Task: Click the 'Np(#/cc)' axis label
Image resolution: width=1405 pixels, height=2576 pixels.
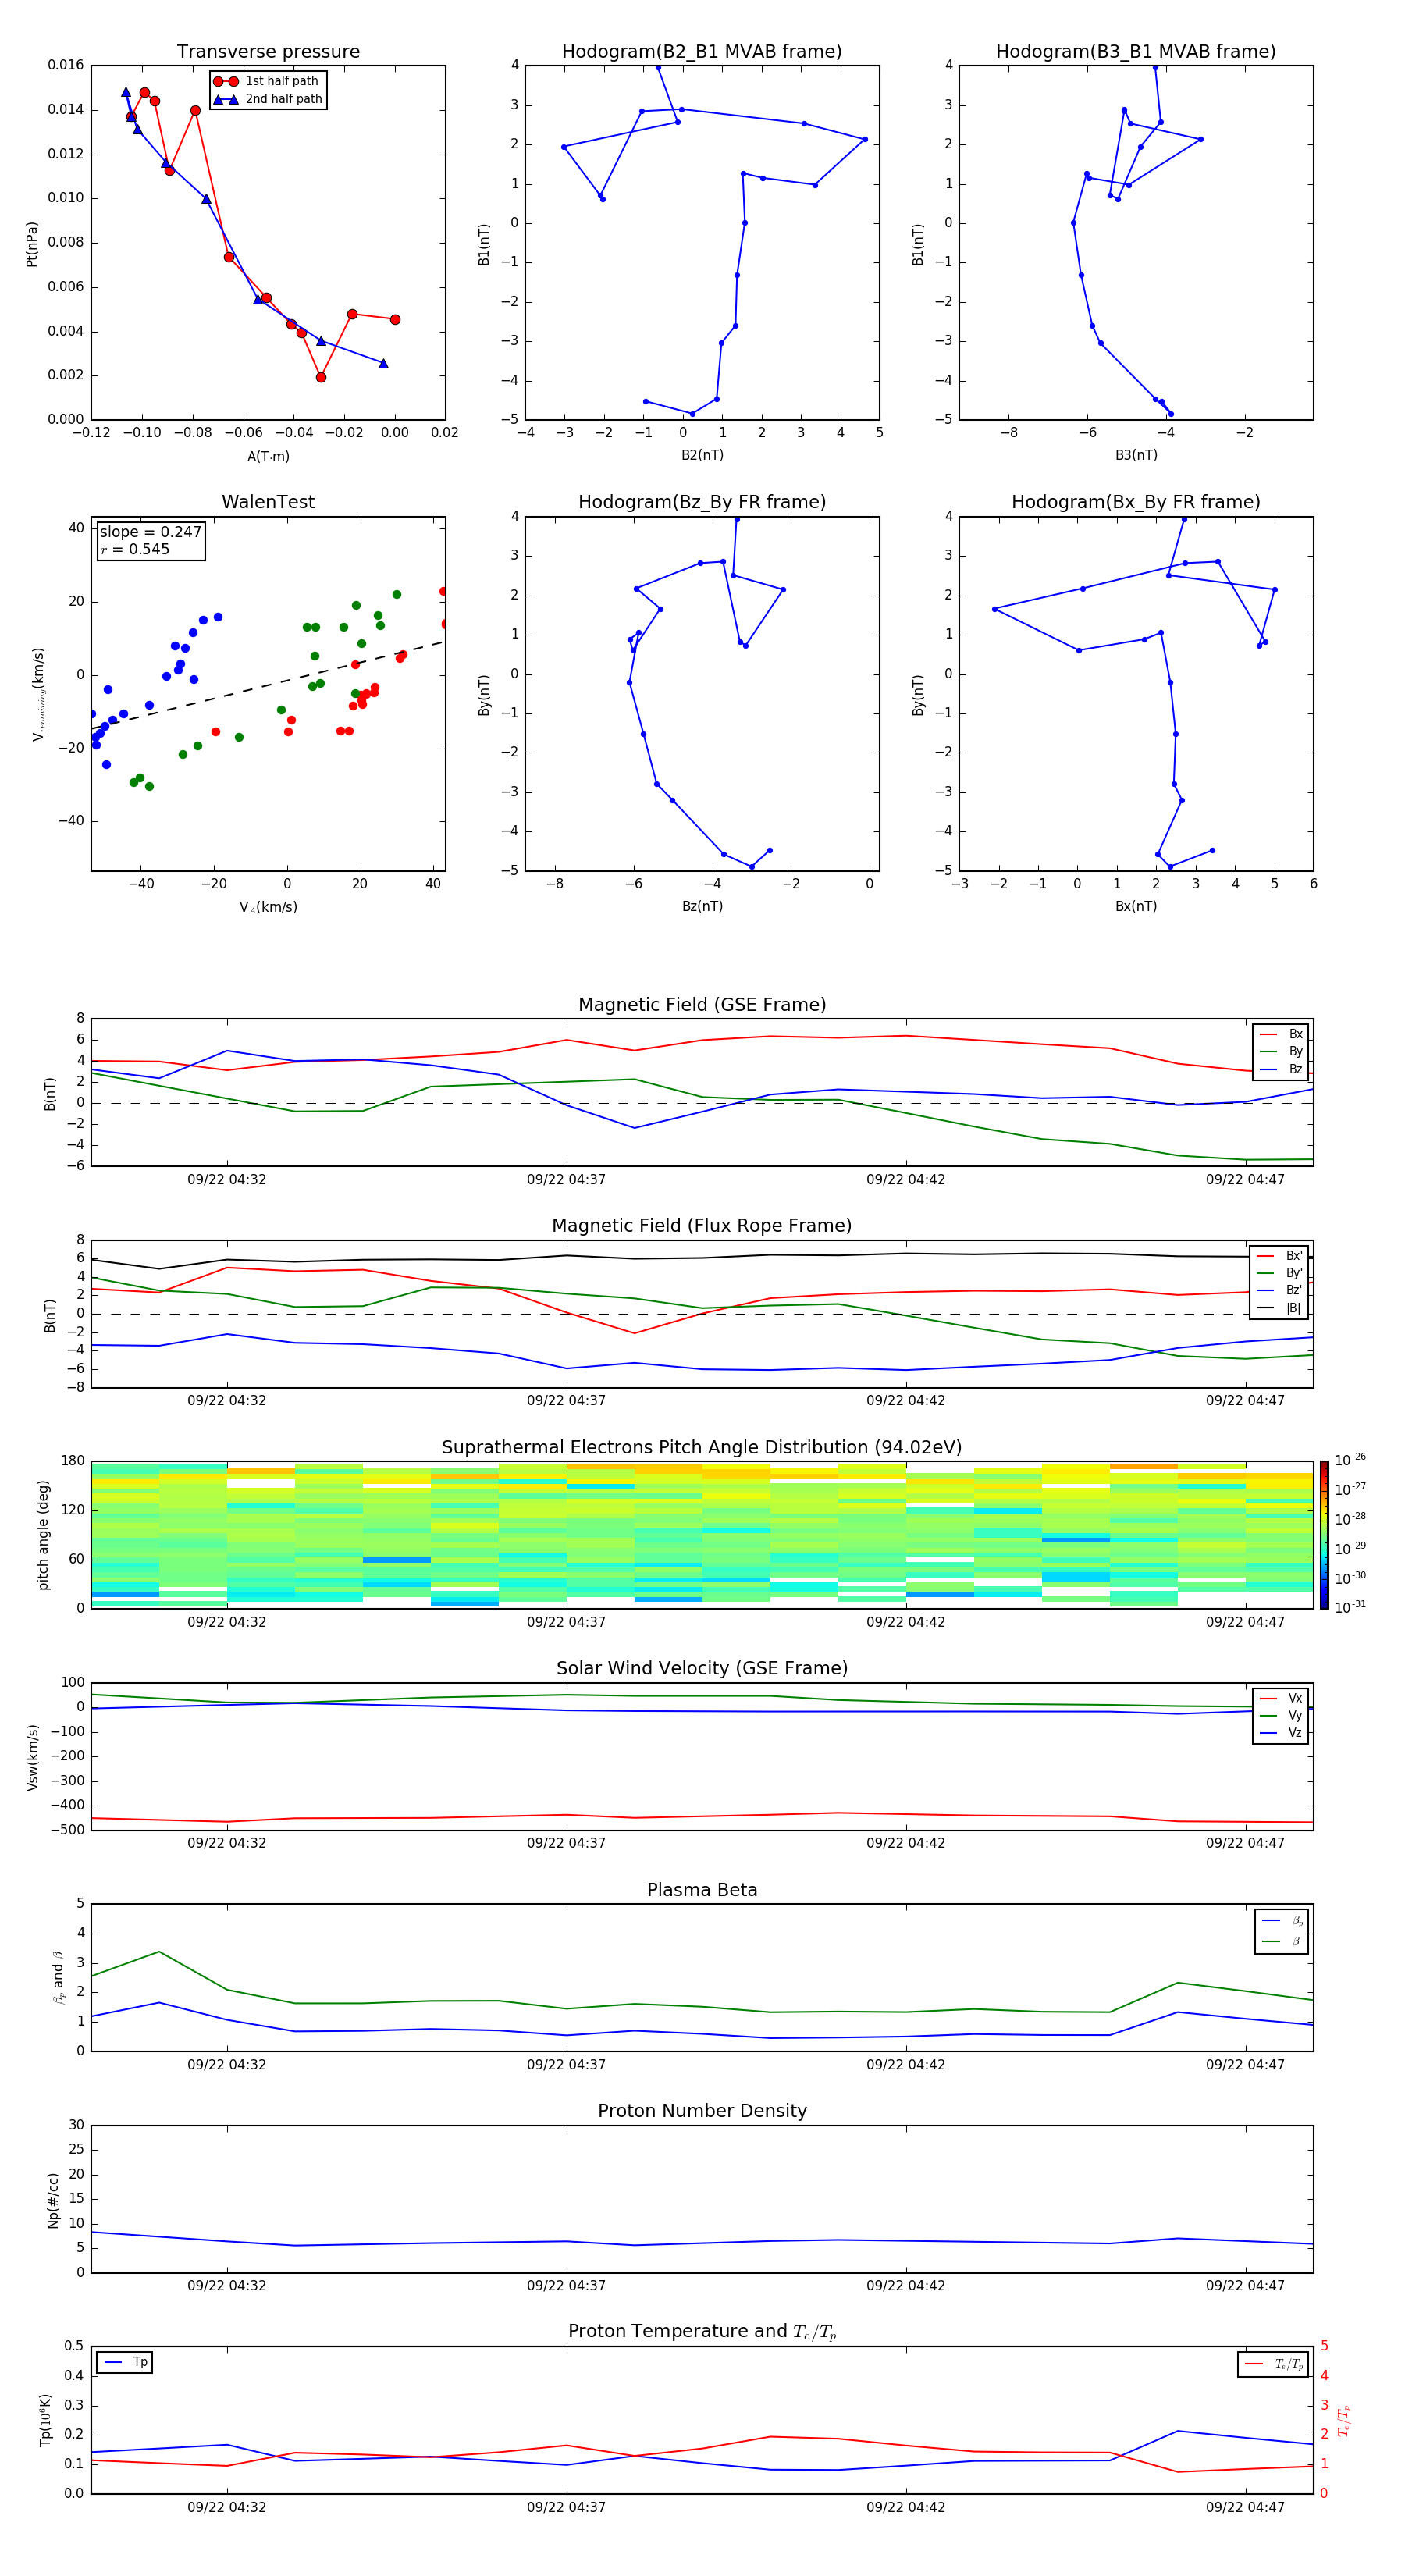Action: [53, 2200]
